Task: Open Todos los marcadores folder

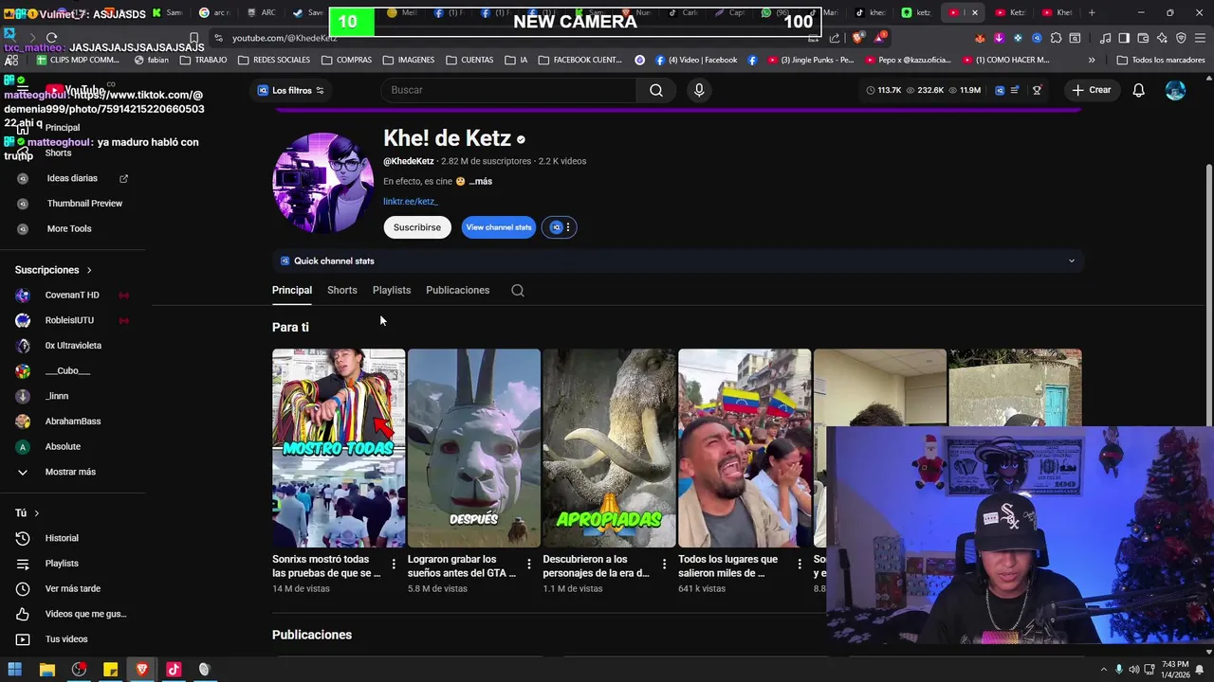Action: coord(1161,60)
